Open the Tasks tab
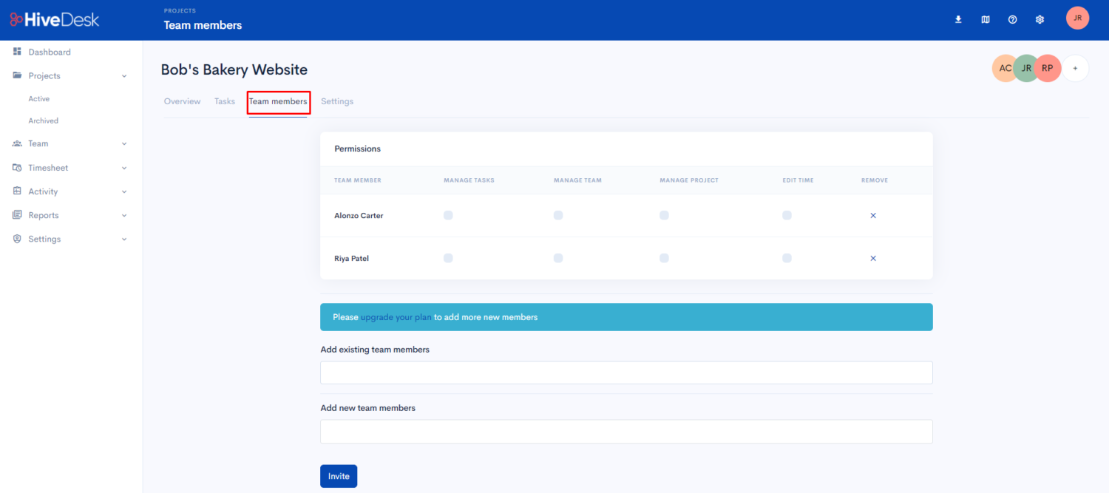The image size is (1109, 493). 225,101
